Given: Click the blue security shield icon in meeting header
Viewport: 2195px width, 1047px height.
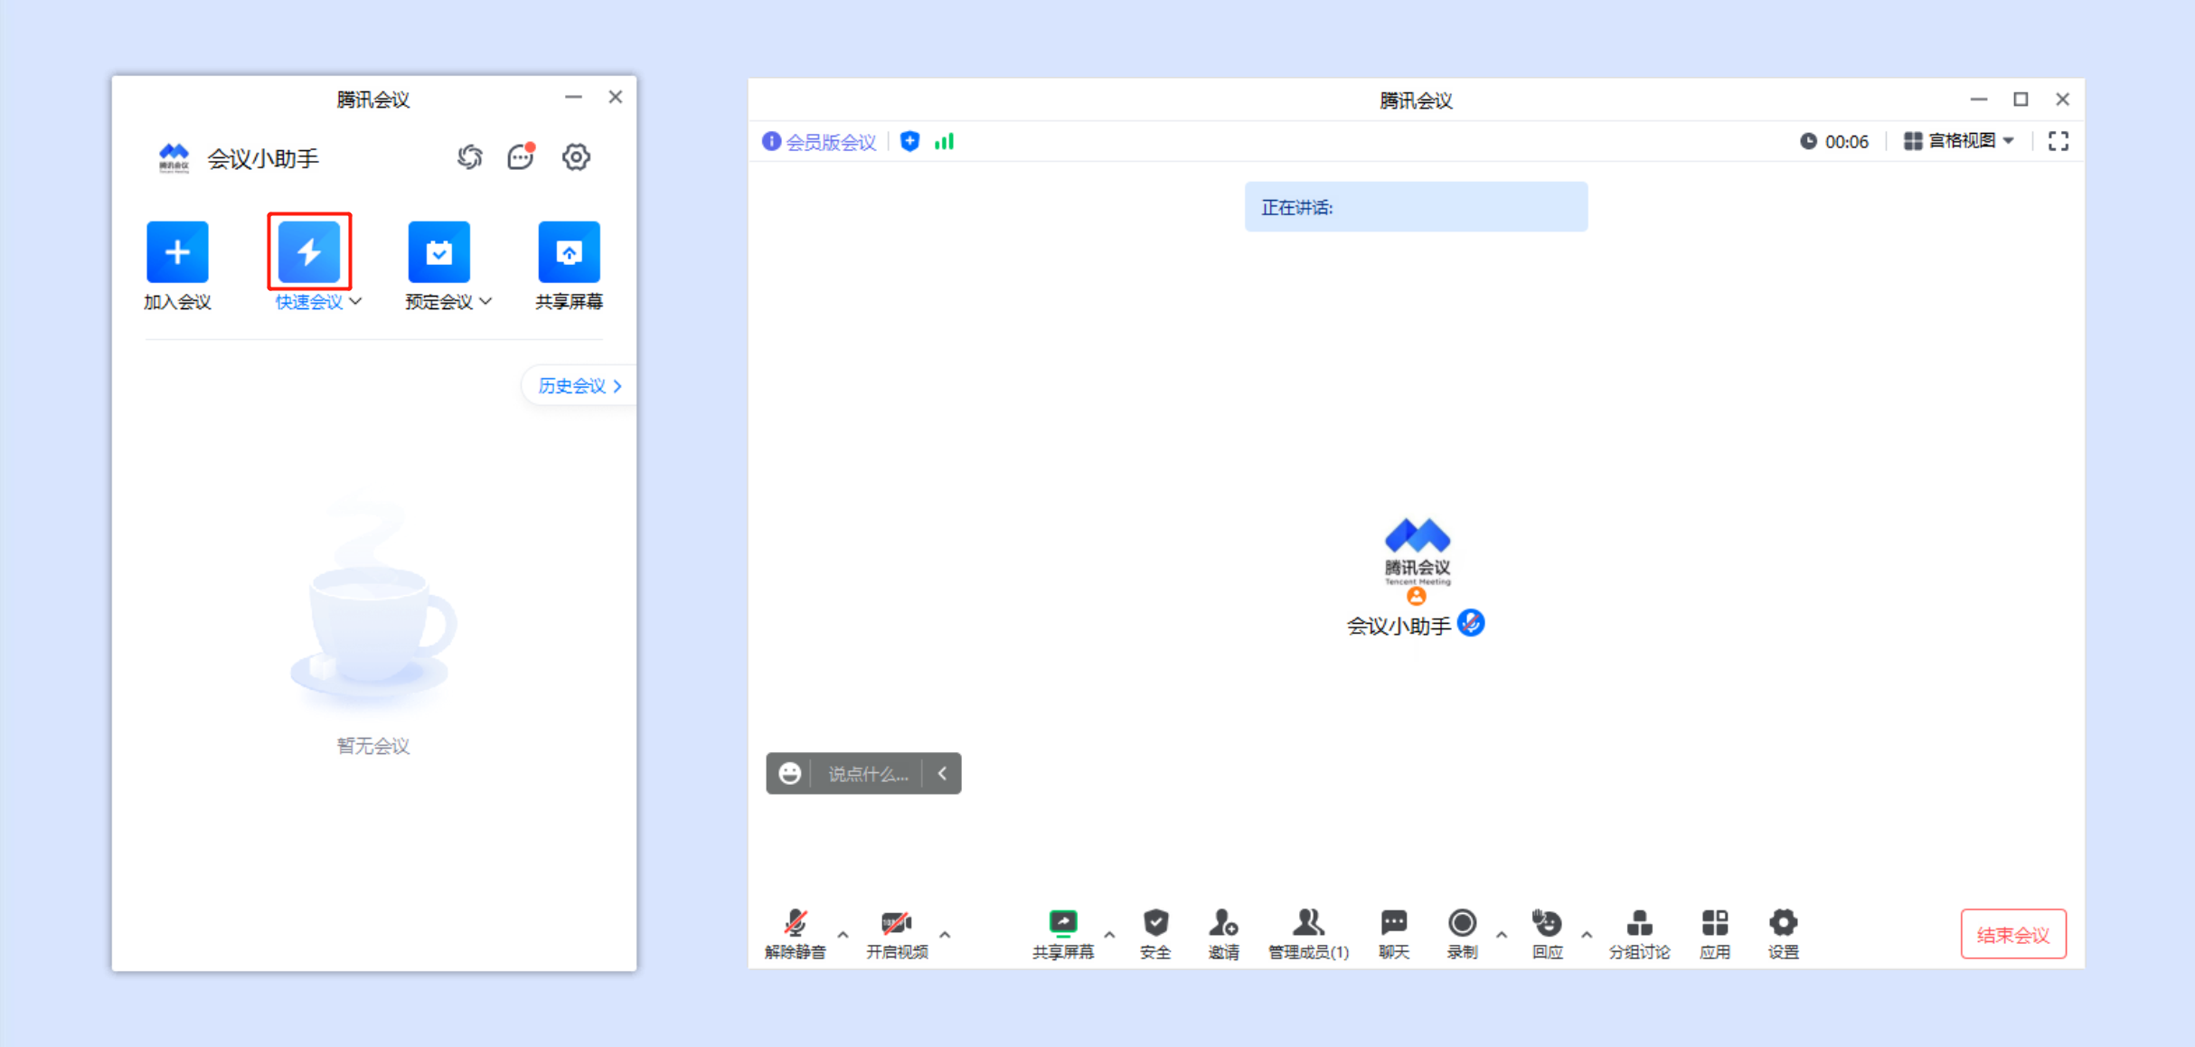Looking at the screenshot, I should [910, 141].
